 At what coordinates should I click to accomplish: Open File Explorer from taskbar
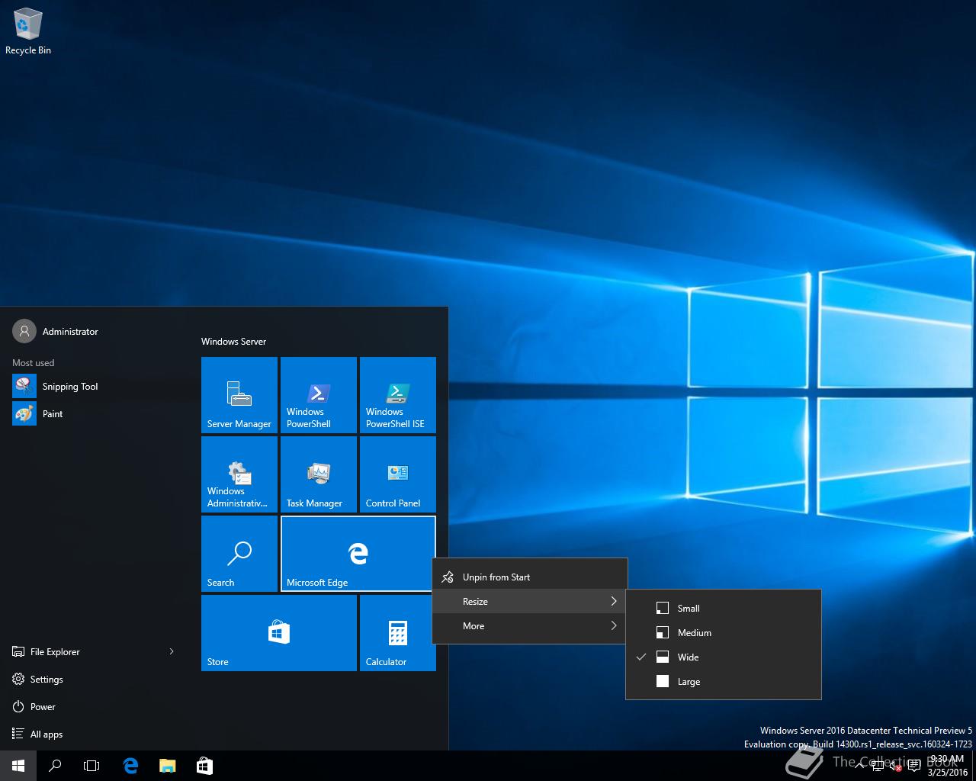[167, 766]
